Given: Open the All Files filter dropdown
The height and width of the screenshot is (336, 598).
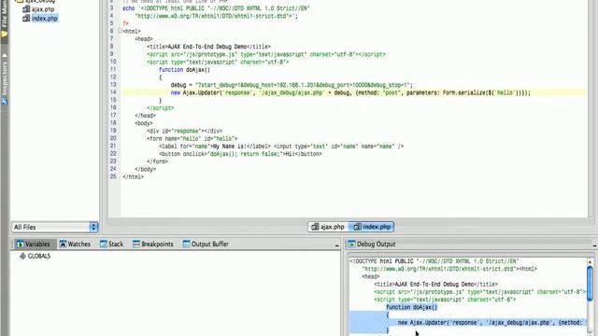Looking at the screenshot, I should point(54,227).
